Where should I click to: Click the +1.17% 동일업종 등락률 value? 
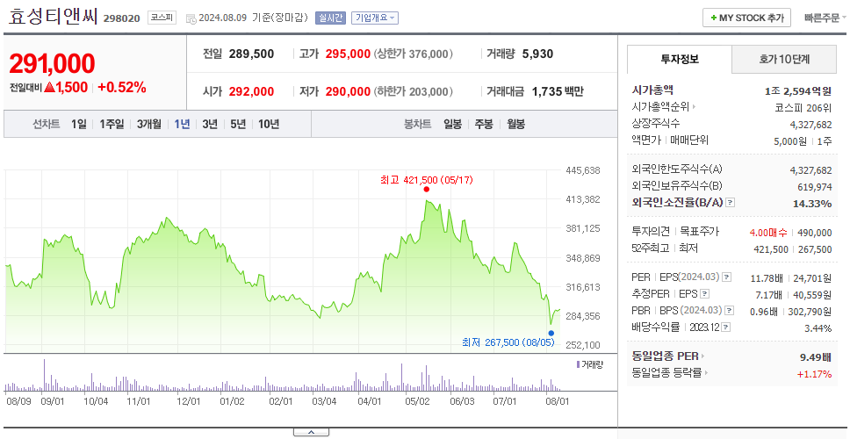814,373
